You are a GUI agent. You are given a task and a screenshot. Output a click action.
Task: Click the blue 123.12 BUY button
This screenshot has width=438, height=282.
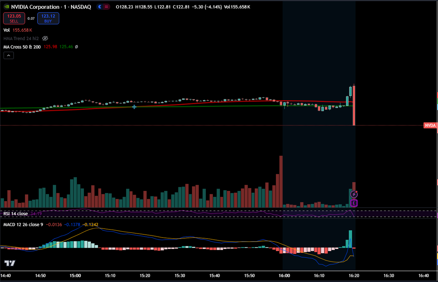[x=48, y=18]
